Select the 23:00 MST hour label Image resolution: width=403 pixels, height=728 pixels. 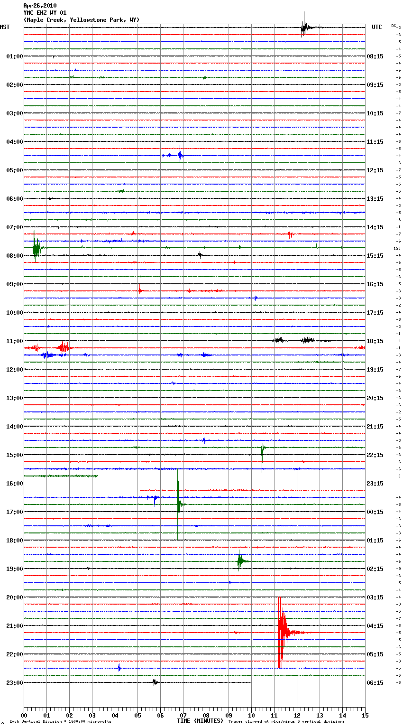click(14, 683)
